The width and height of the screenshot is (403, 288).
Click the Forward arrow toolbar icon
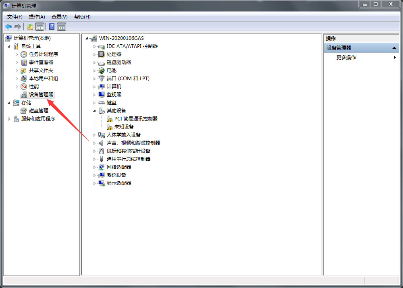[x=17, y=27]
